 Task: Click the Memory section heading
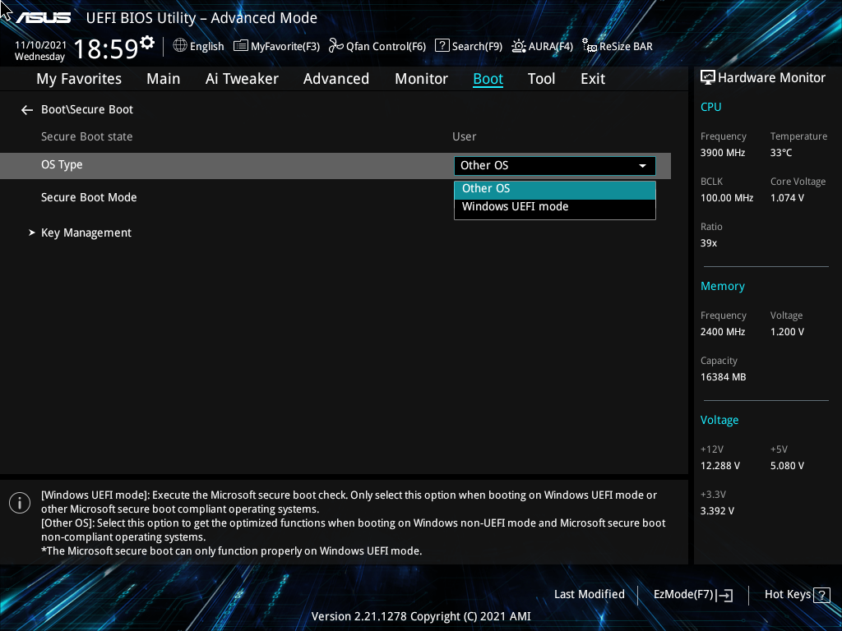click(x=722, y=287)
